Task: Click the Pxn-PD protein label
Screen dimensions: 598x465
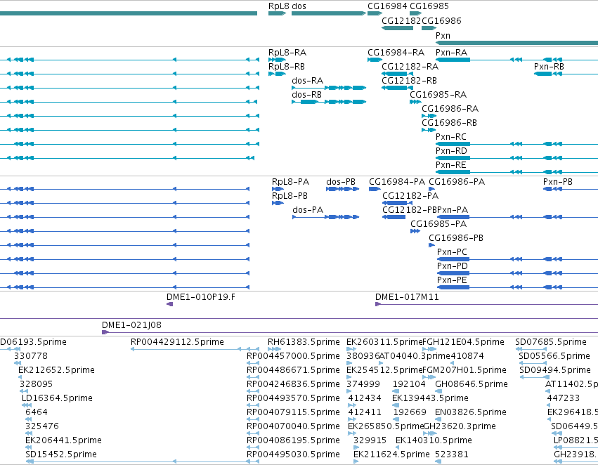Action: coord(453,266)
